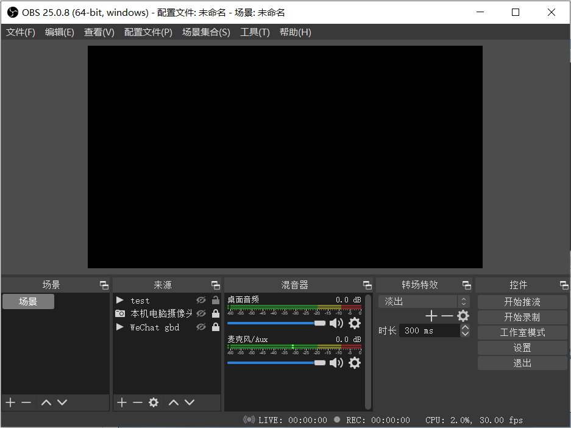Remove selected source with minus icon
This screenshot has height=428, width=571.
(138, 402)
